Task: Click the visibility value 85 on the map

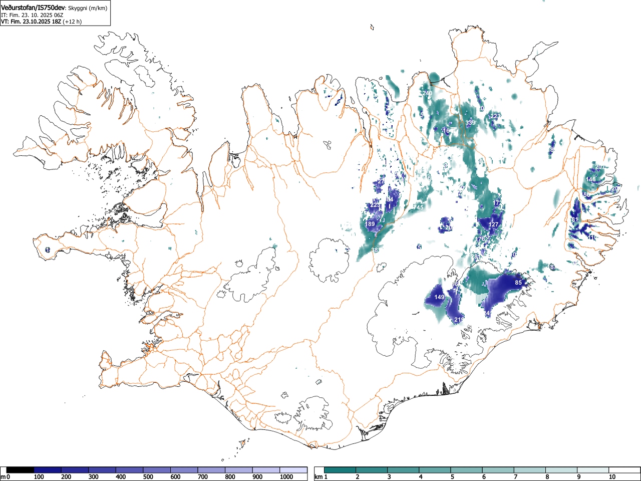Action: click(x=518, y=283)
